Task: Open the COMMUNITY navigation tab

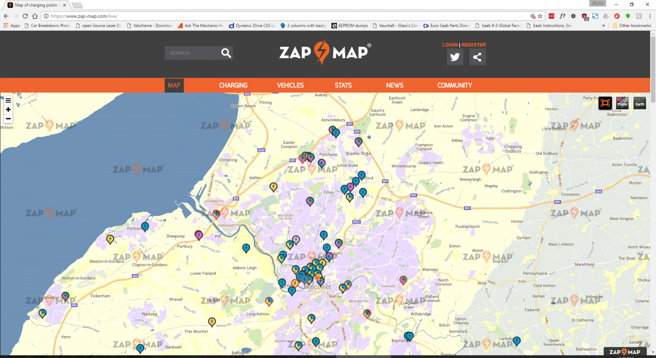Action: (455, 85)
